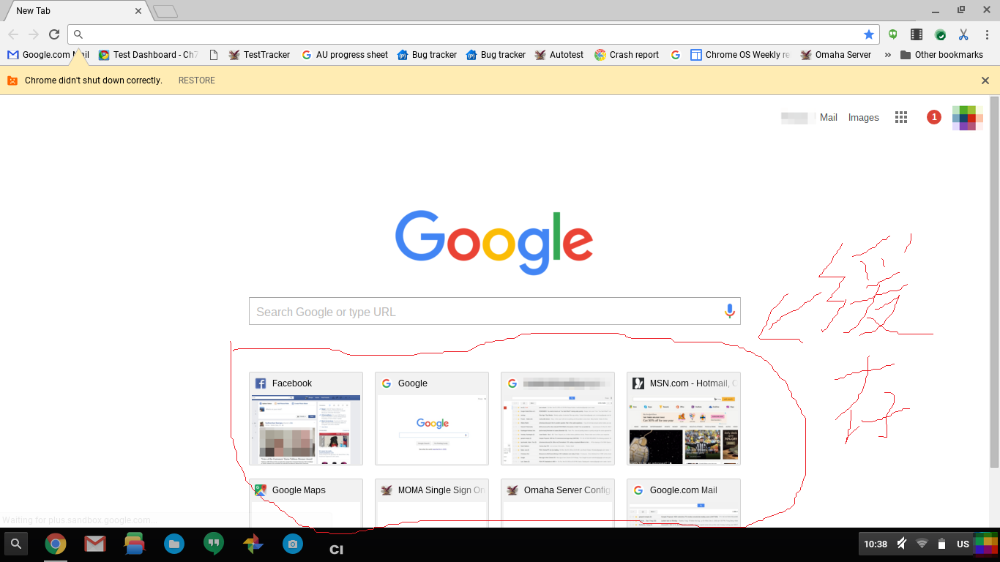Open the launcher search on shelf
The image size is (1000, 562).
16,544
